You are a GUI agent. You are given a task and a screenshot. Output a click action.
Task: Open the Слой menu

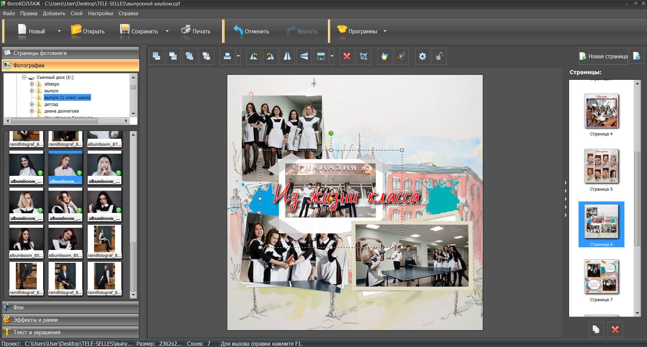click(x=77, y=13)
